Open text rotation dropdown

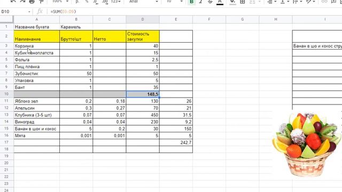tap(310, 1)
